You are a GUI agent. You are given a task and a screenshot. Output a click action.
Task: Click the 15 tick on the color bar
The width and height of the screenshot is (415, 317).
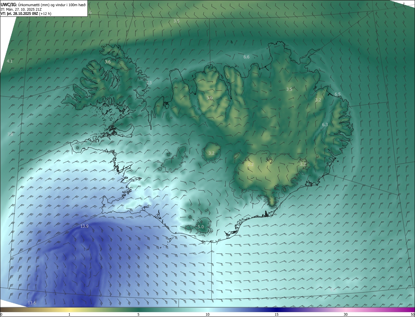click(277, 314)
